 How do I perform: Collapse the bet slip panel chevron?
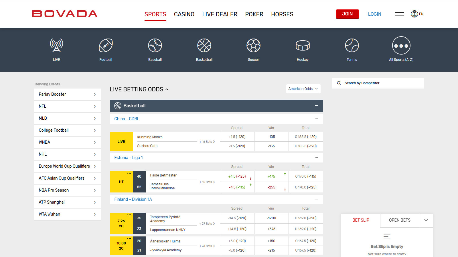tap(426, 220)
